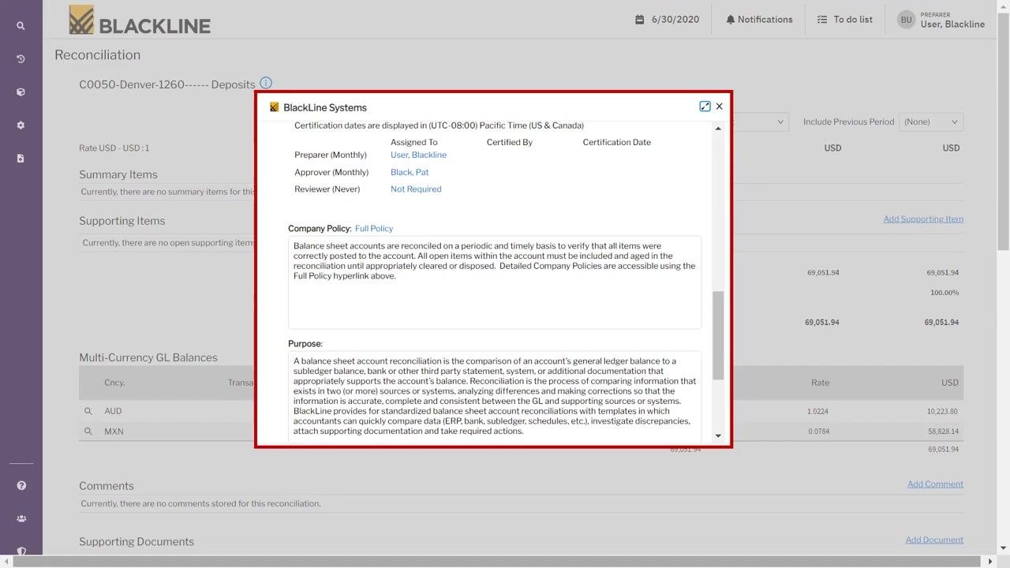Click the 58,828.14 USD value

click(x=942, y=432)
